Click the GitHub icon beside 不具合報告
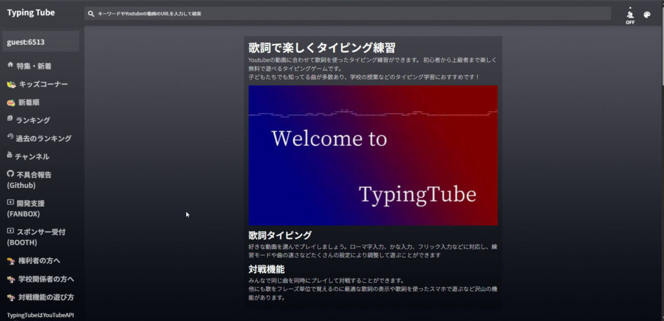 (x=10, y=174)
